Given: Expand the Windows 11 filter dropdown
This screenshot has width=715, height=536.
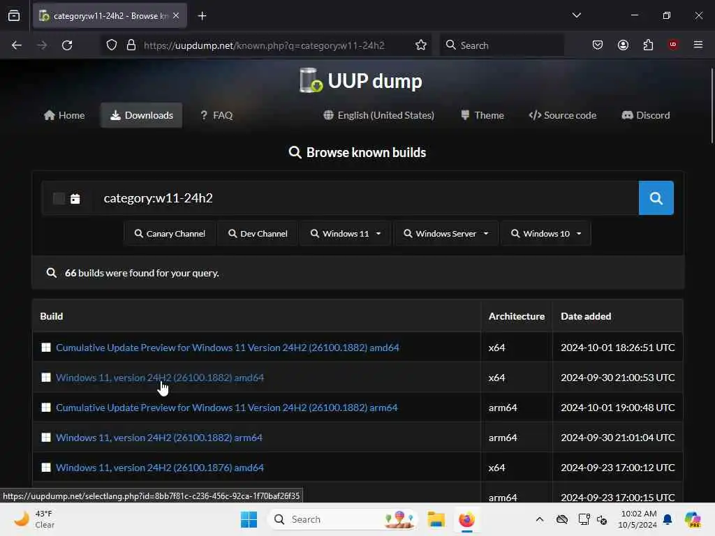Looking at the screenshot, I should coord(345,233).
